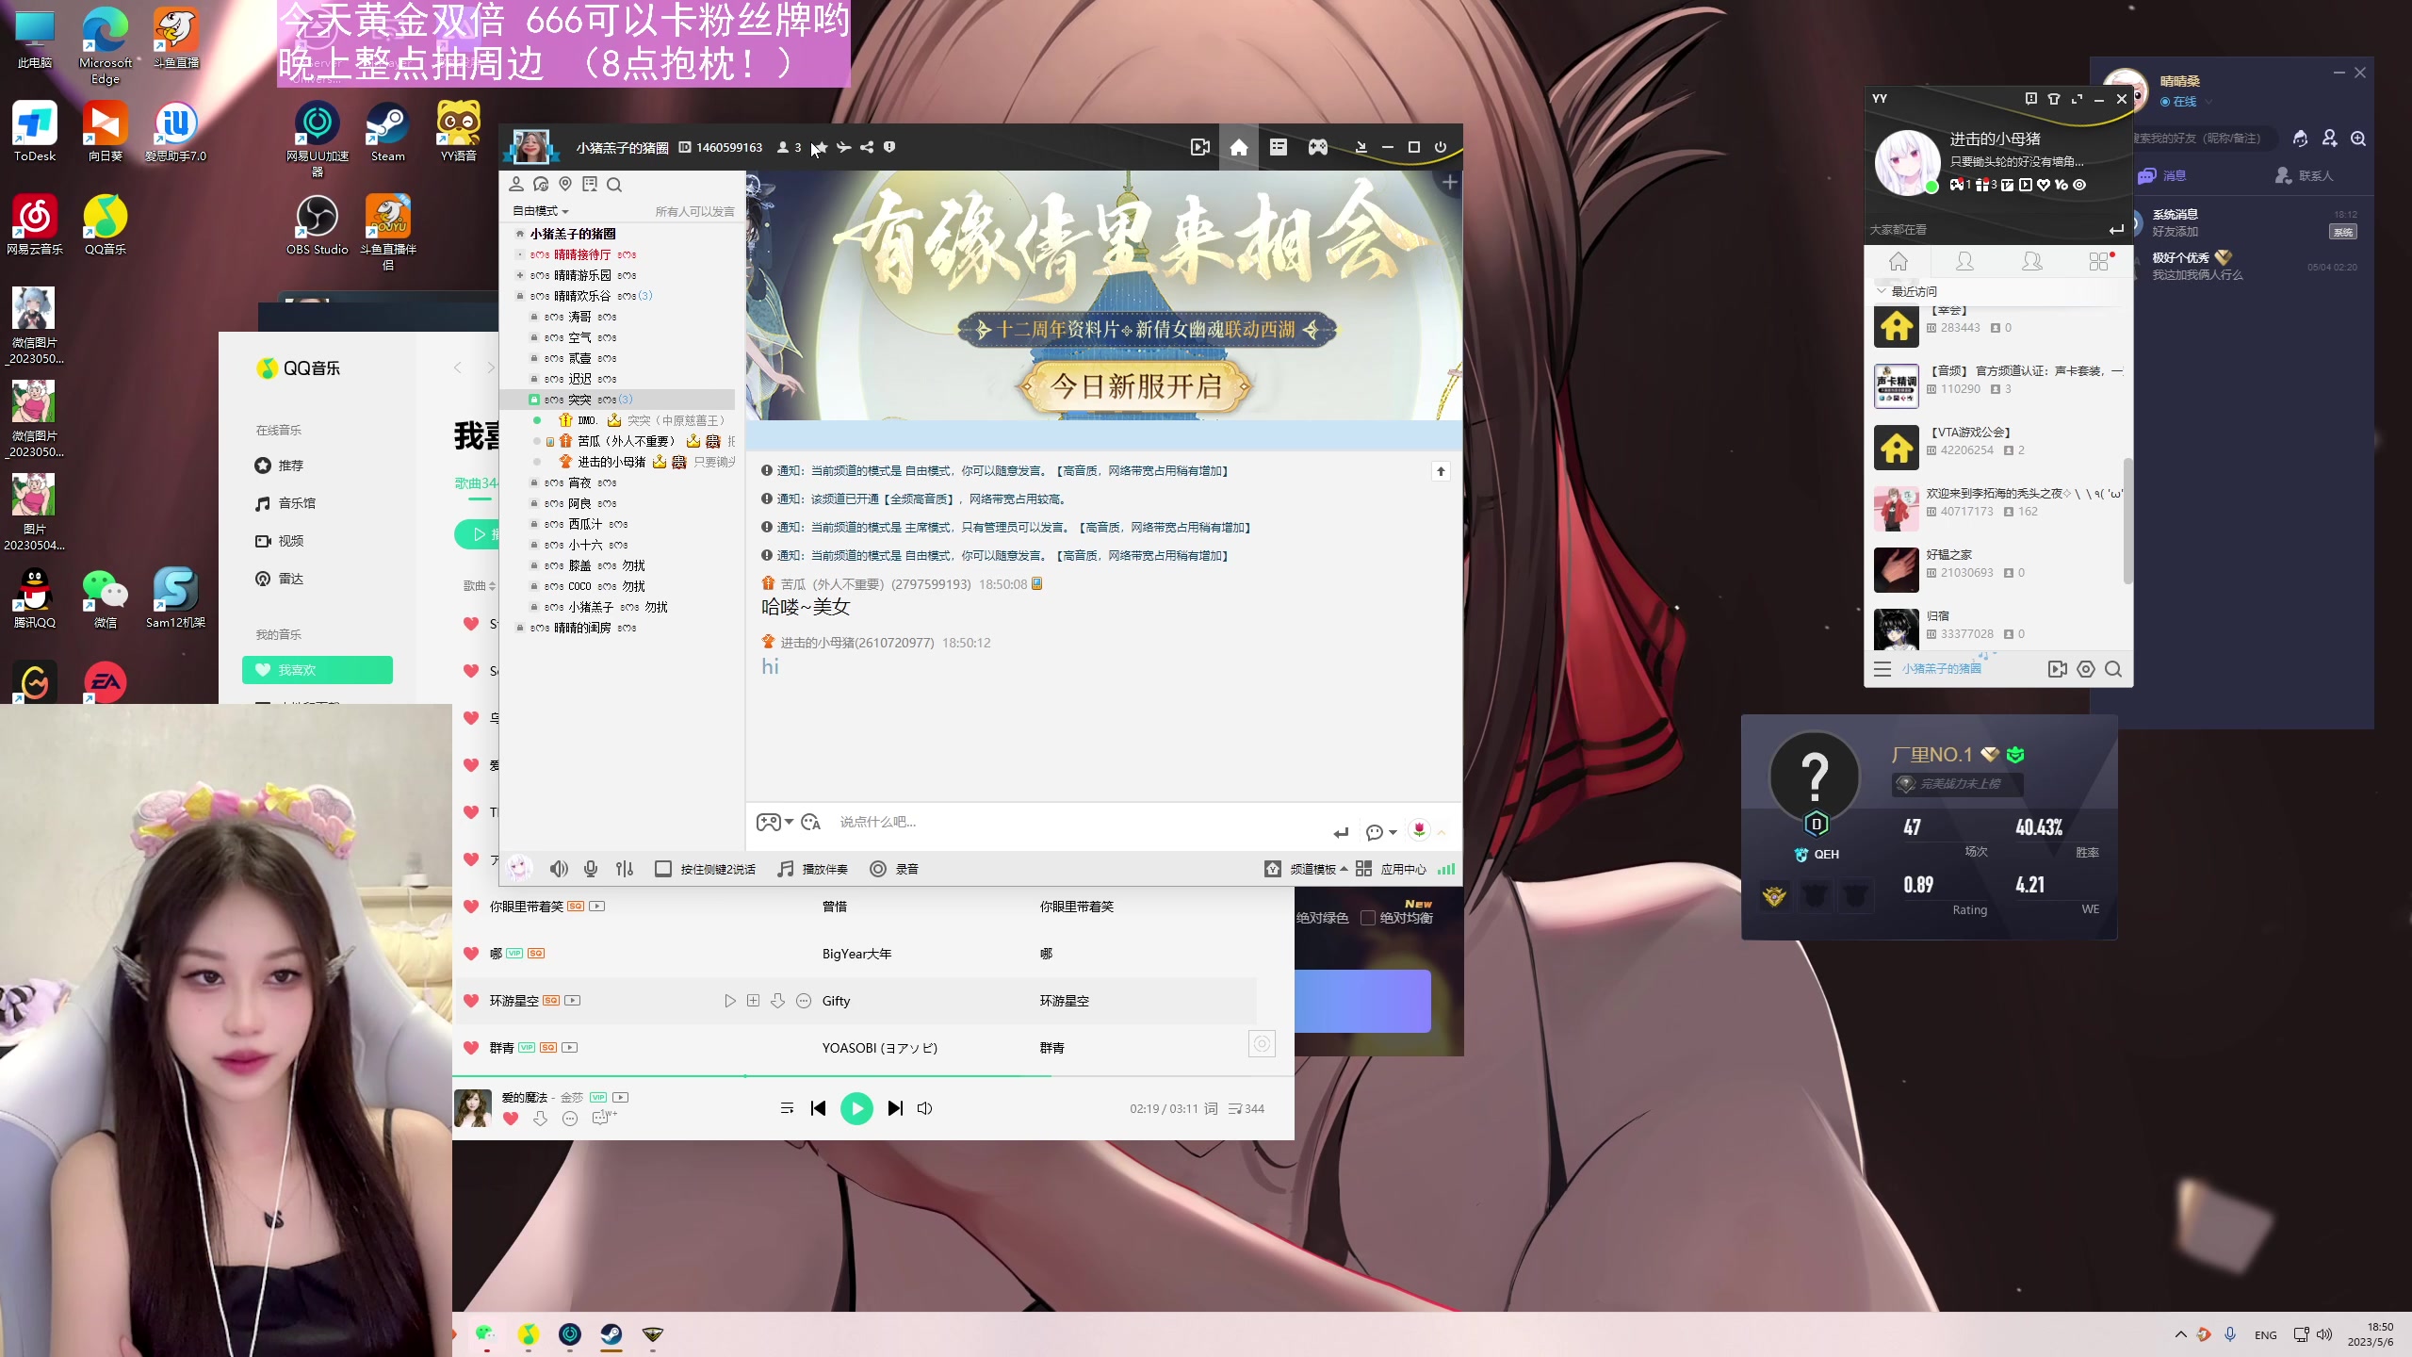Open the play queue showing 344 songs

coord(1246,1108)
